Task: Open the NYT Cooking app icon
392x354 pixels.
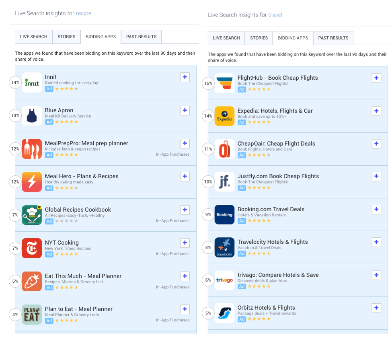Action: click(32, 248)
